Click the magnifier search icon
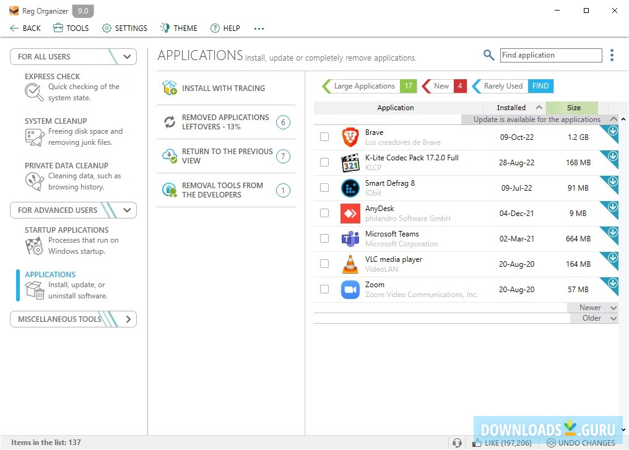Viewport: 629px width, 450px height. click(488, 55)
